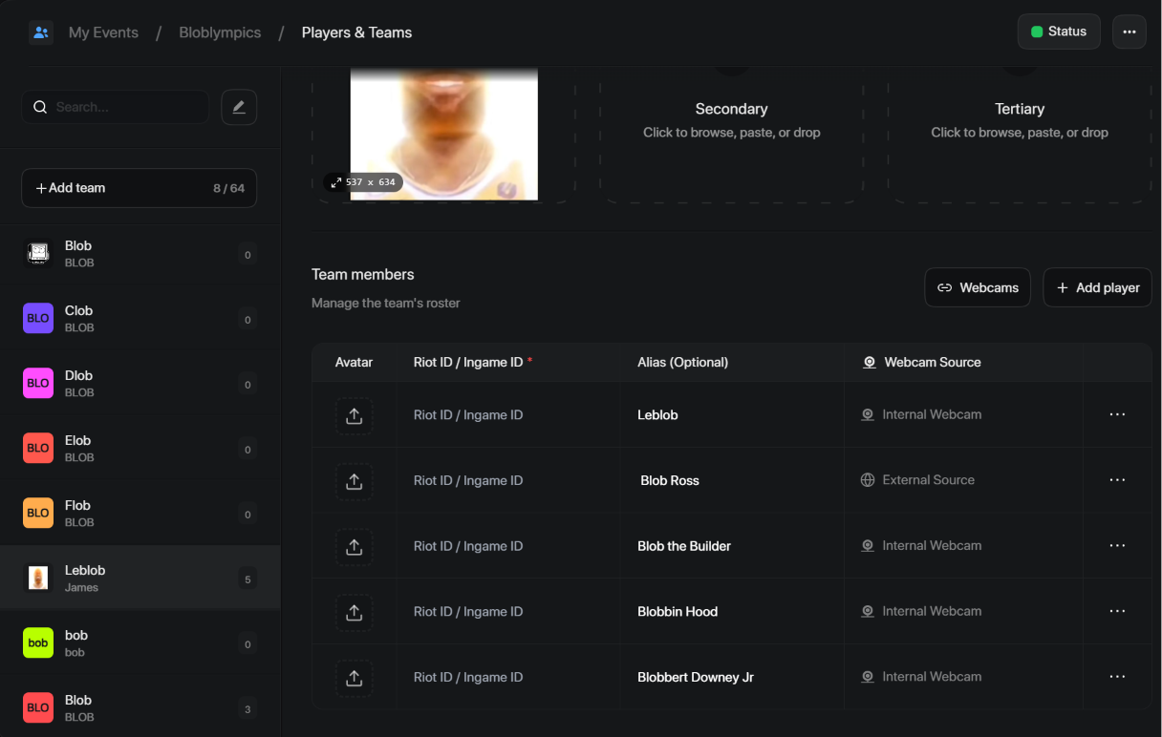1162x737 pixels.
Task: Click Riot ID field in Blobbert Downey Jr row
Action: tap(508, 678)
